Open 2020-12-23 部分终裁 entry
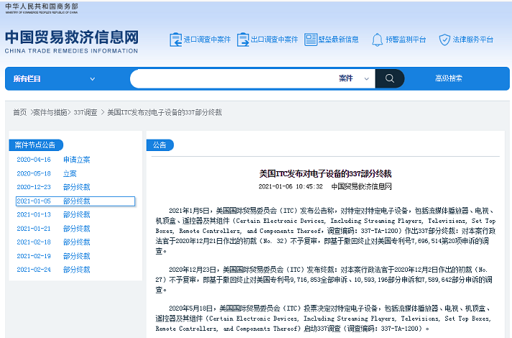The width and height of the screenshot is (512, 338). point(54,187)
